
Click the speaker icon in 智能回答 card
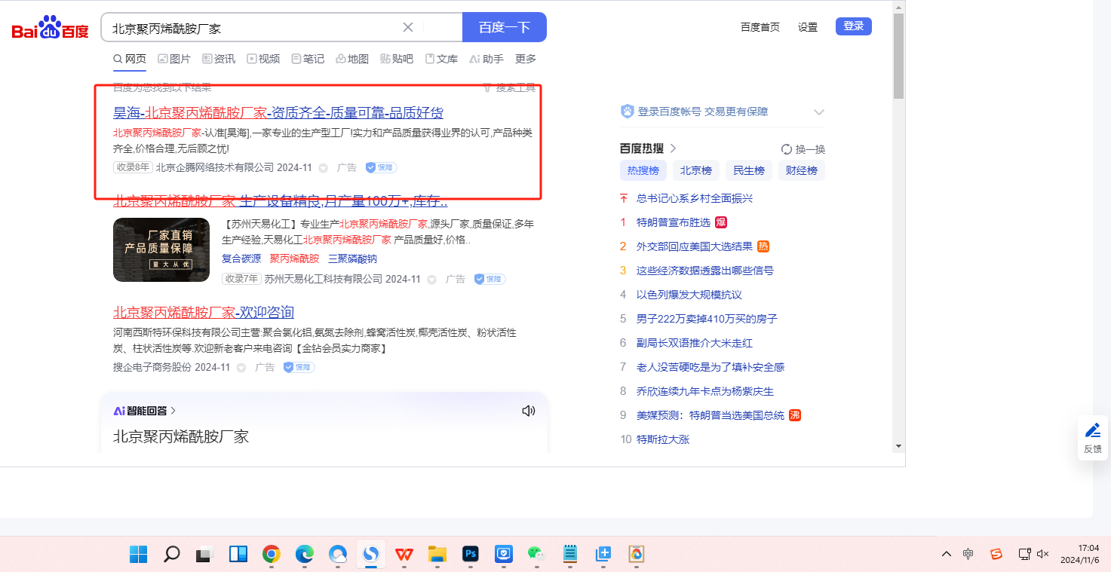click(529, 411)
